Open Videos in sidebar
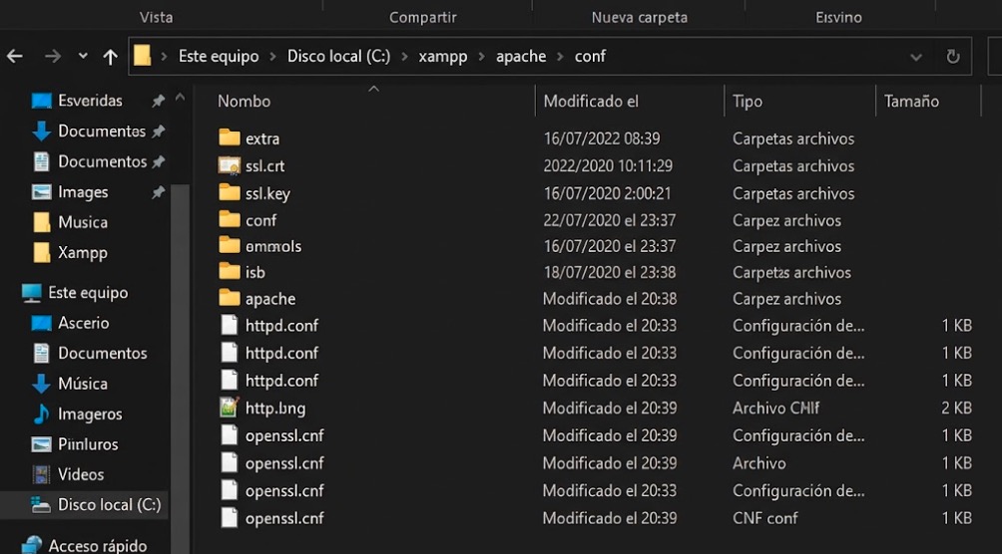 [x=81, y=474]
